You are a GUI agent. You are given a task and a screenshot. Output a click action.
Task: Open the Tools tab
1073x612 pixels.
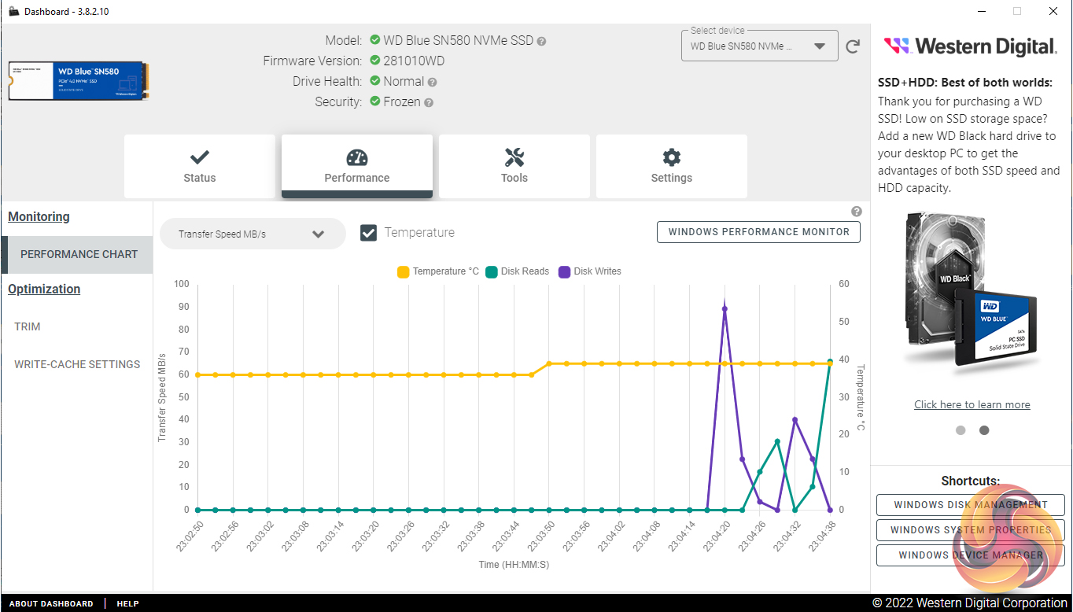click(514, 166)
